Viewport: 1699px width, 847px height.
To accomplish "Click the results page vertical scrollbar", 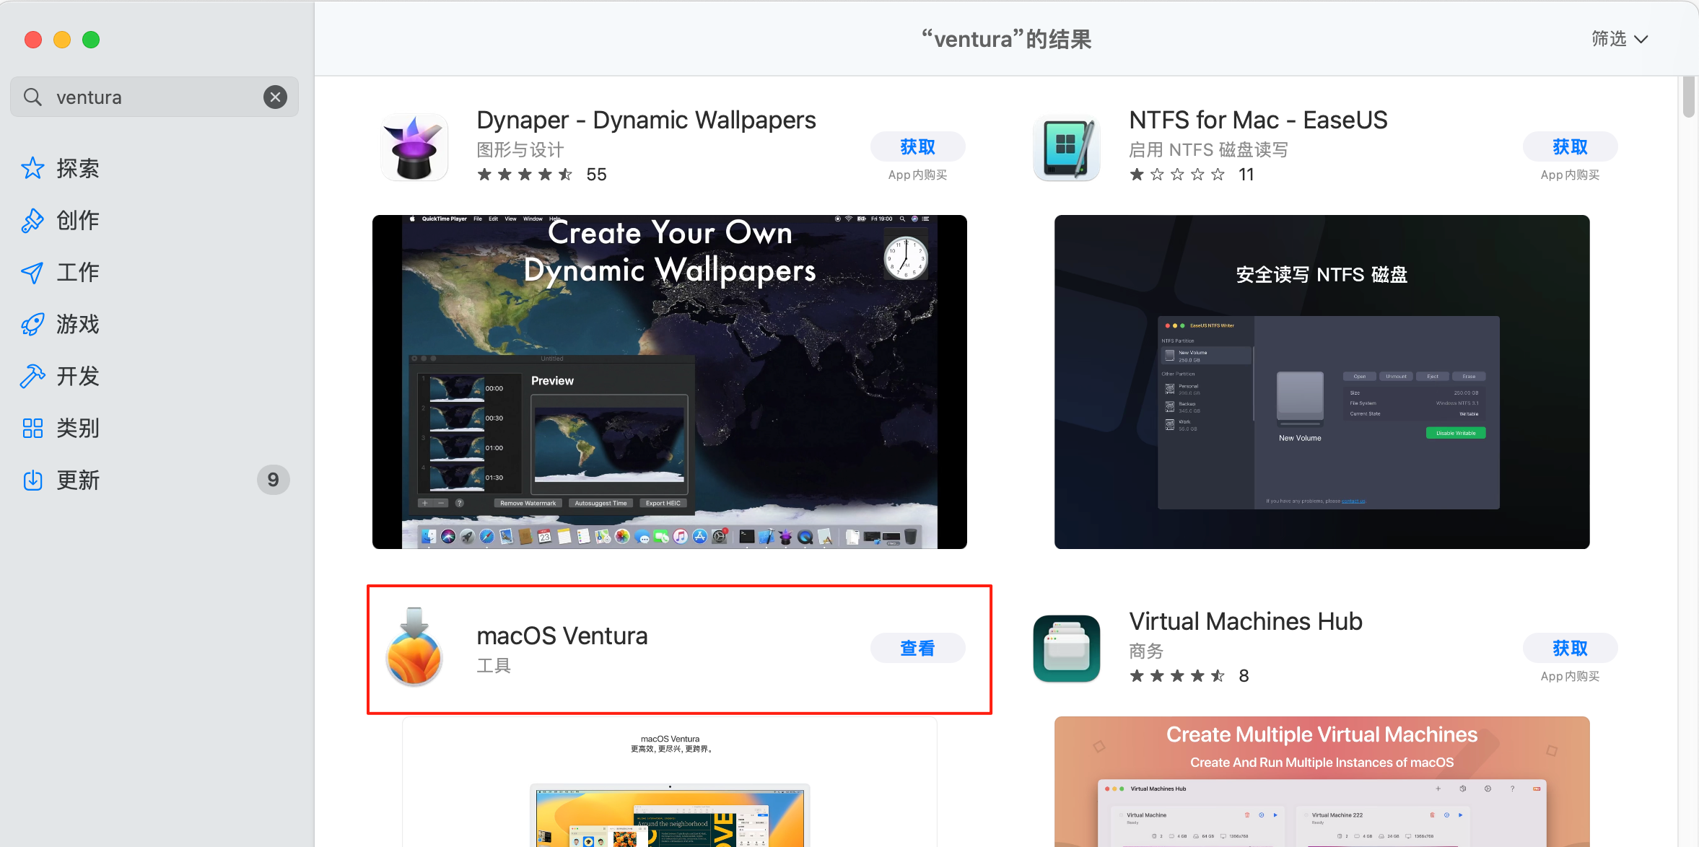I will coord(1688,97).
